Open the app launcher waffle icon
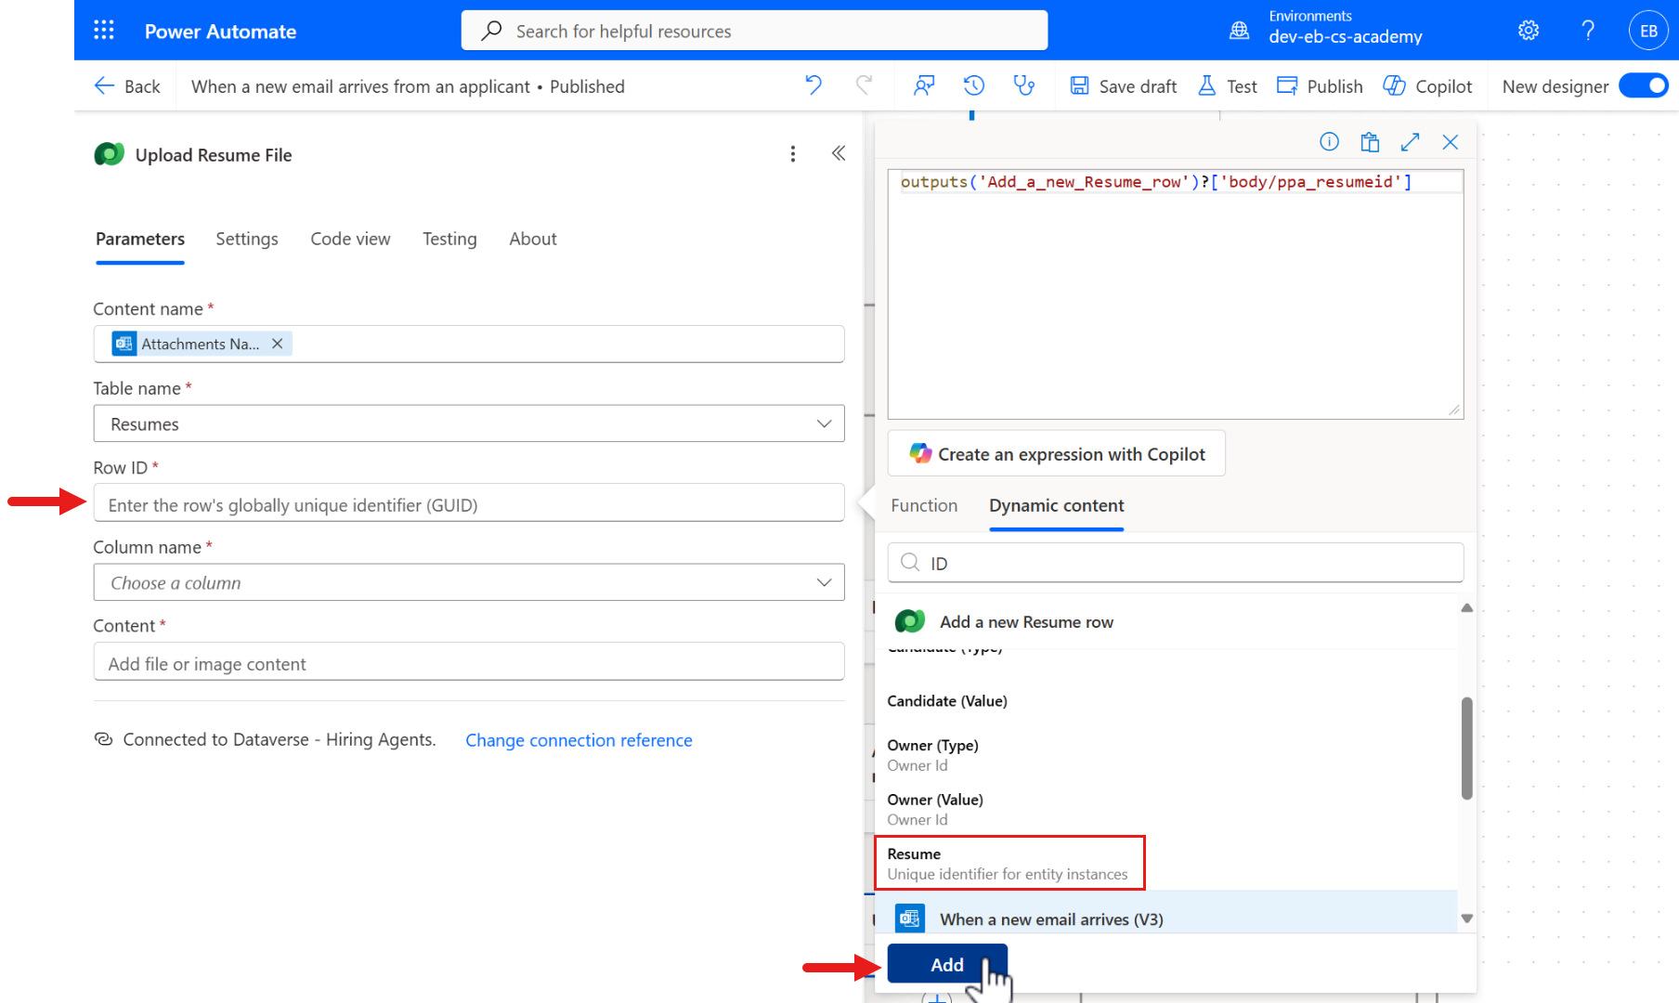 coord(104,31)
